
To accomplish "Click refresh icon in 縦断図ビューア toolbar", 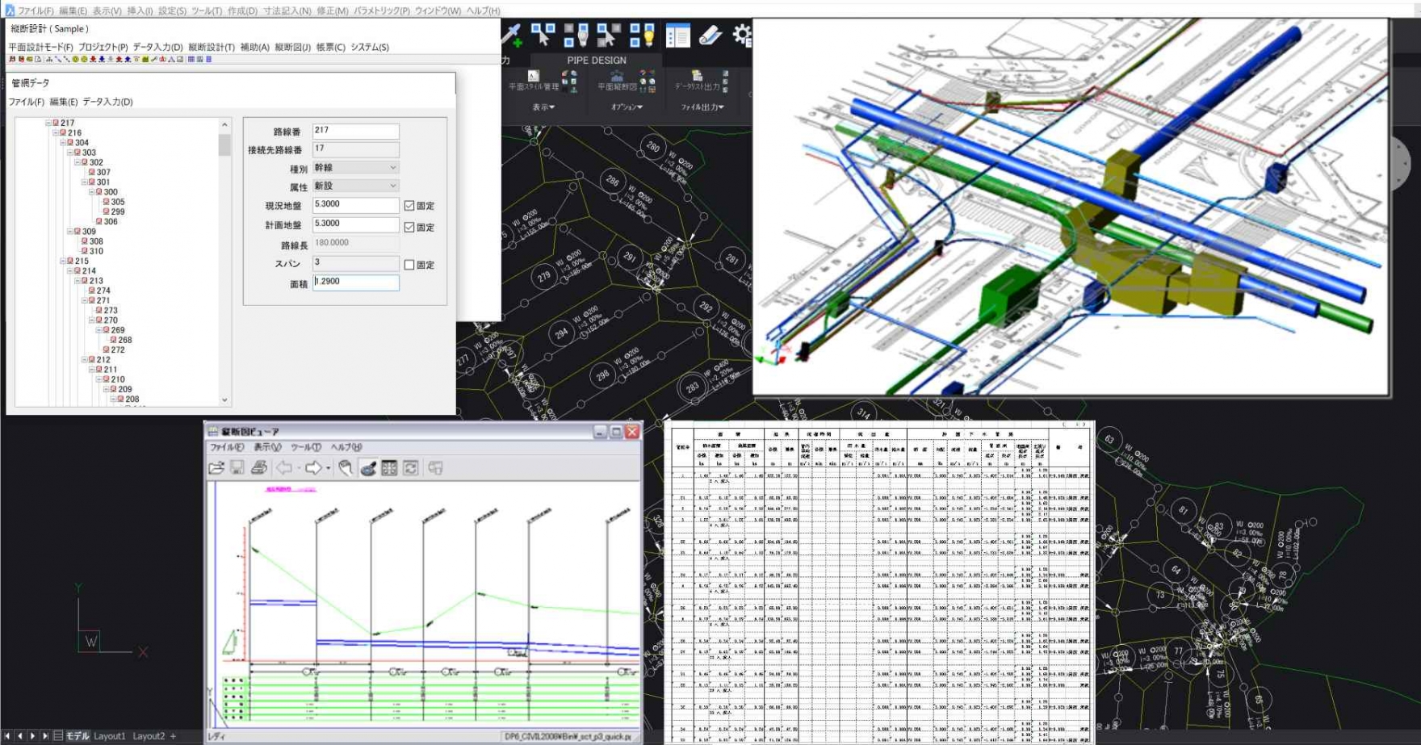I will pyautogui.click(x=410, y=468).
